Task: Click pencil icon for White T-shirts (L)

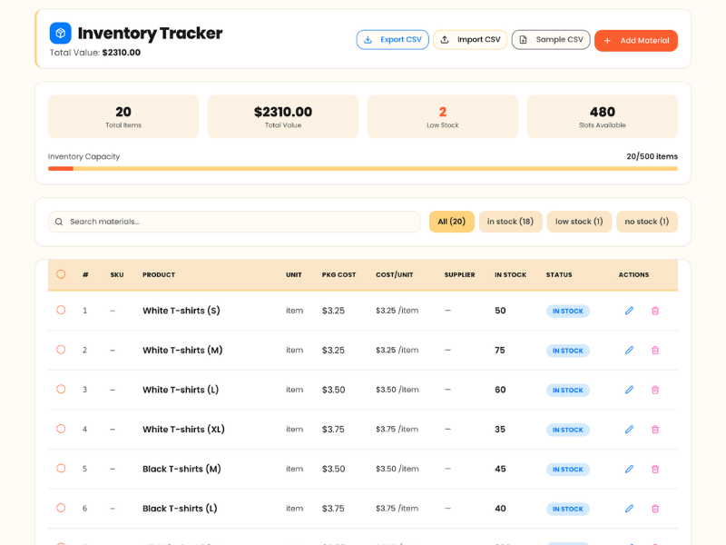Action: point(629,390)
